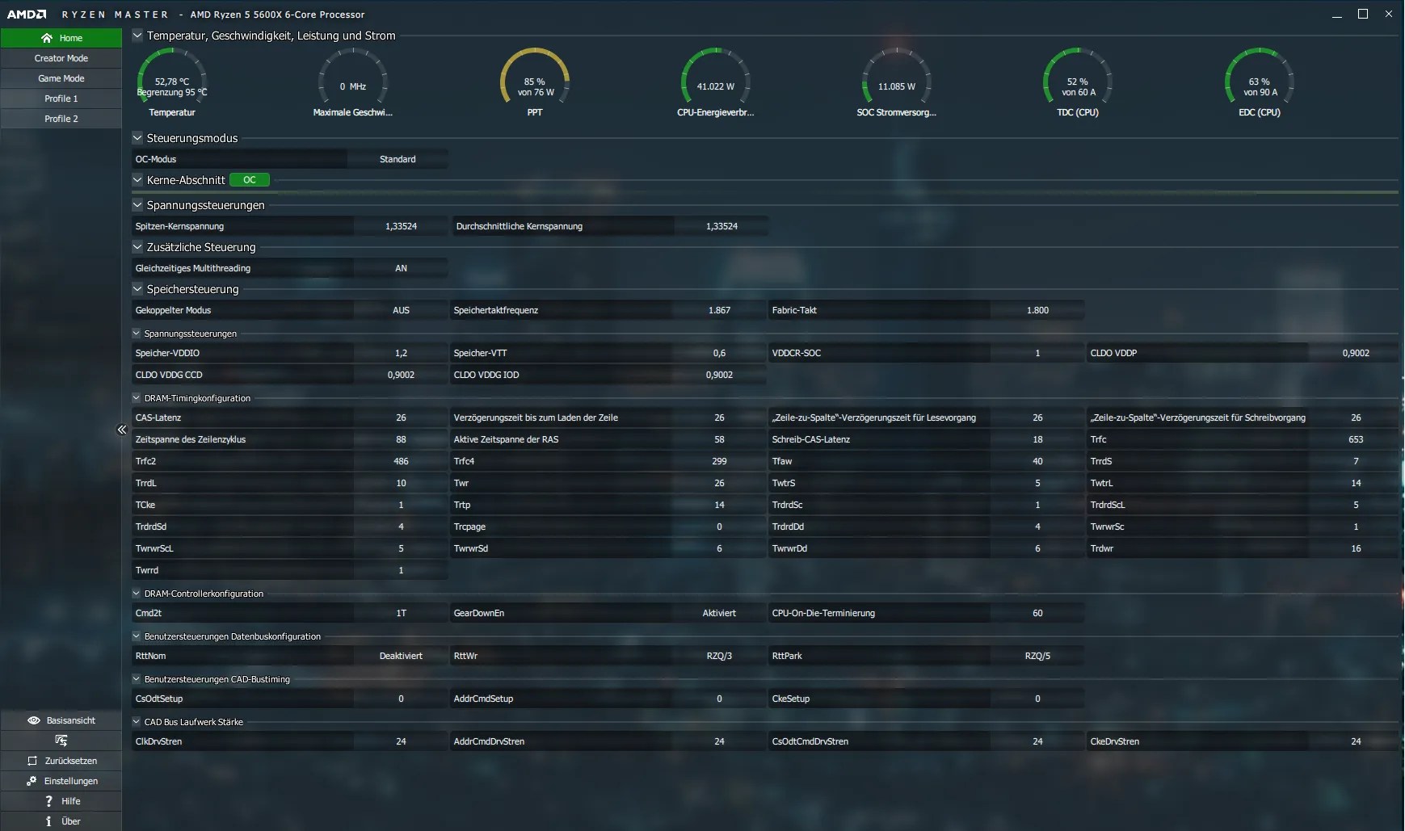Disable GearDownEn setting
This screenshot has height=831, width=1405.
pyautogui.click(x=718, y=613)
